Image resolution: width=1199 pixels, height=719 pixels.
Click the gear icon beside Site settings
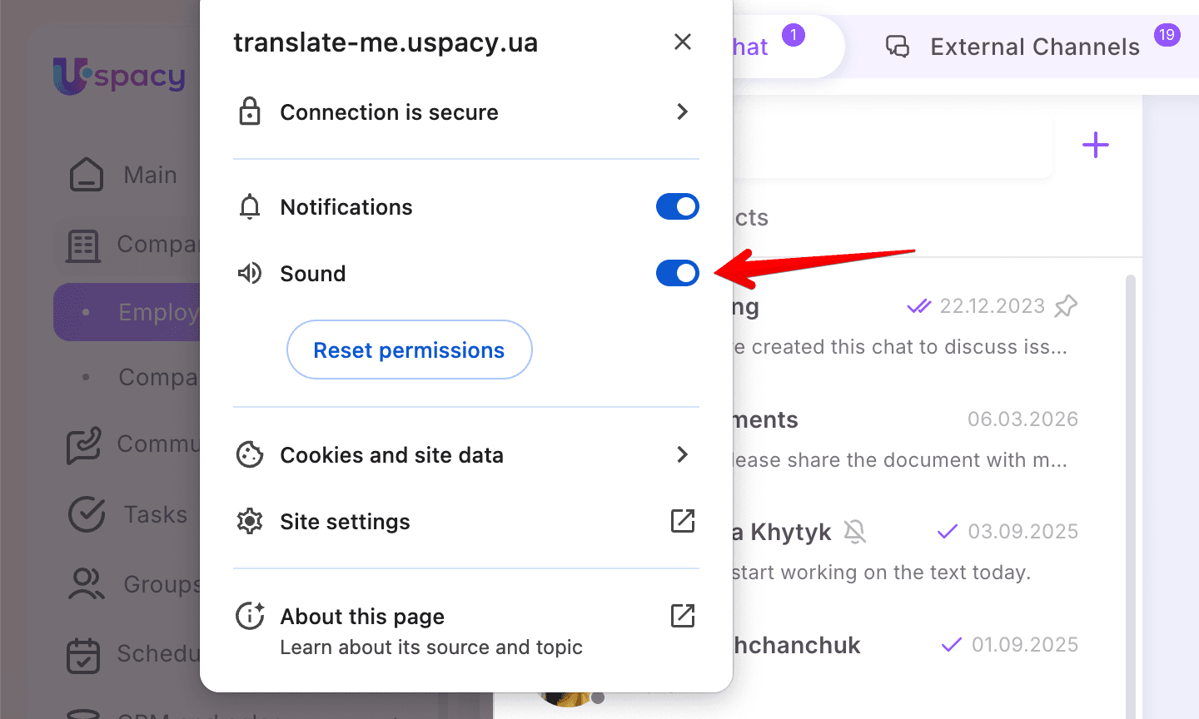(x=250, y=521)
